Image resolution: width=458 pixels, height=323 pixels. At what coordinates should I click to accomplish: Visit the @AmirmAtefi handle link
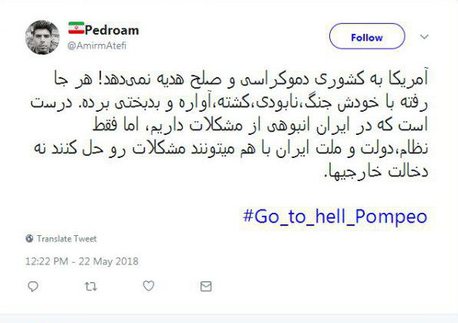(x=96, y=45)
